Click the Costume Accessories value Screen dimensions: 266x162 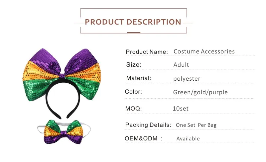click(x=204, y=51)
